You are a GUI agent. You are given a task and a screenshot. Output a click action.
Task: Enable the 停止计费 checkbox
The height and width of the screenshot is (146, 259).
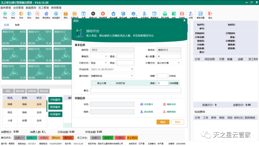pyautogui.click(x=94, y=83)
